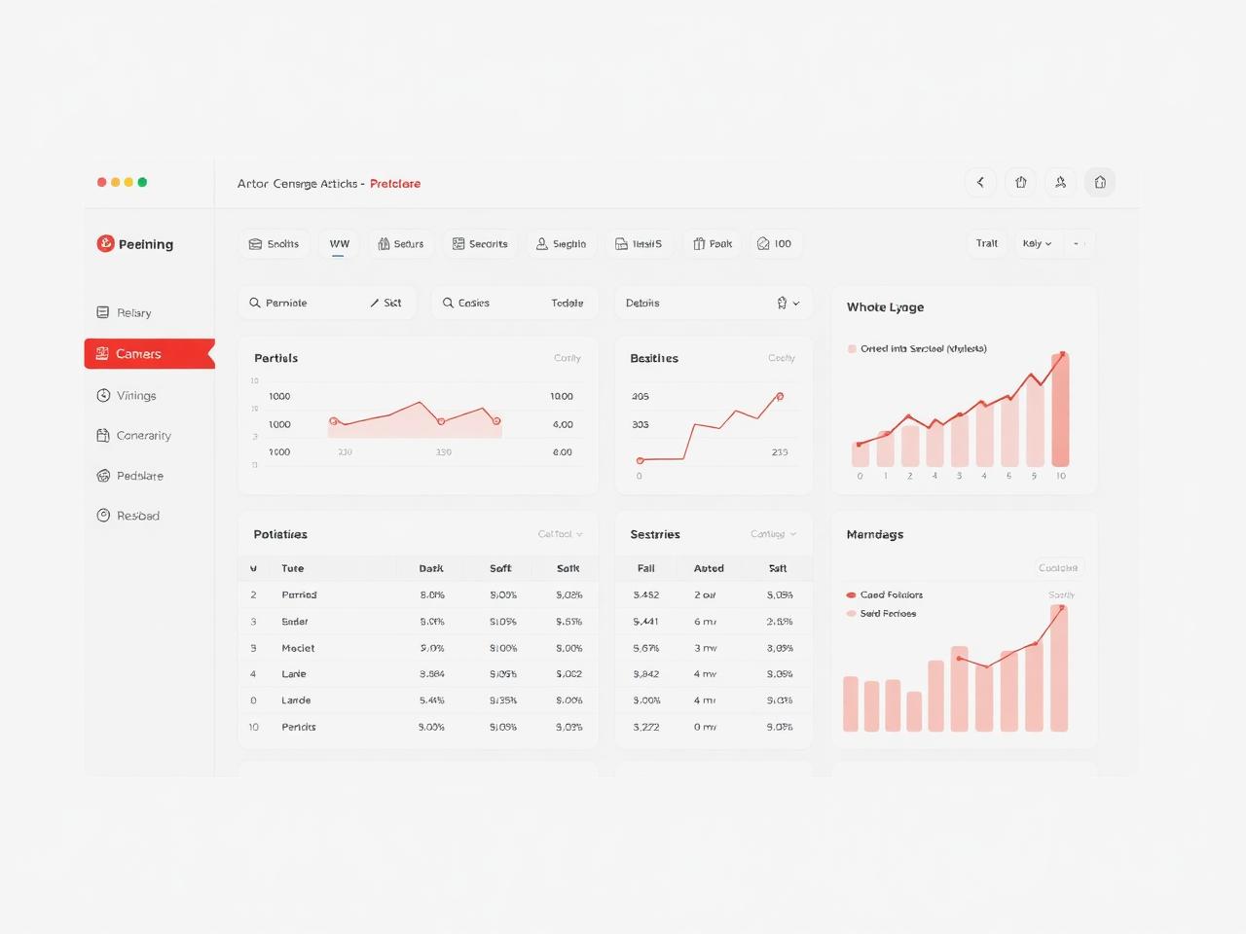Click the tallest bar in Marndags chart
Image resolution: width=1246 pixels, height=934 pixels.
click(1059, 668)
